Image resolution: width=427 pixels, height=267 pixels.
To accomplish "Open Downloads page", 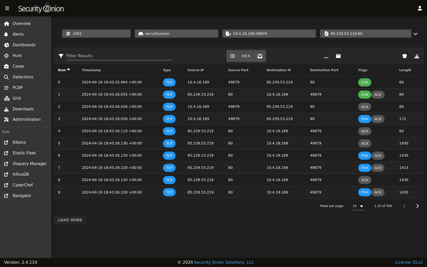I will click(x=25, y=109).
